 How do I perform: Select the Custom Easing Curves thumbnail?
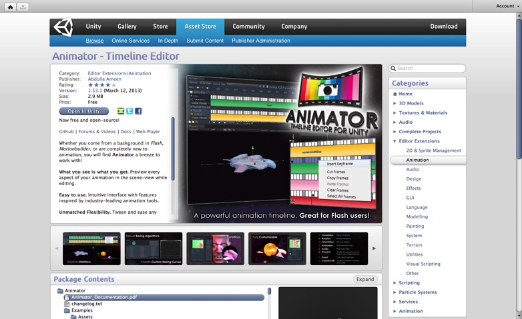point(153,248)
